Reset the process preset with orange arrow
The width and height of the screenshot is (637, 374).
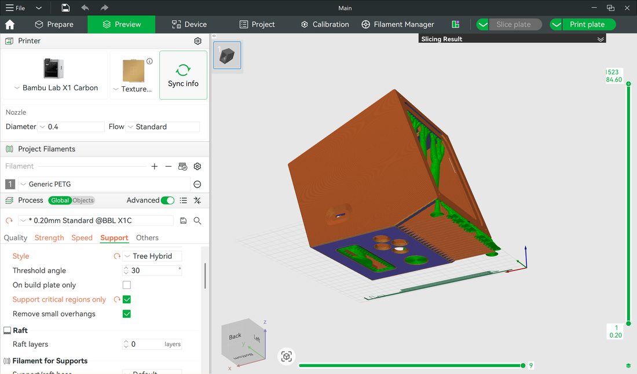pos(9,221)
